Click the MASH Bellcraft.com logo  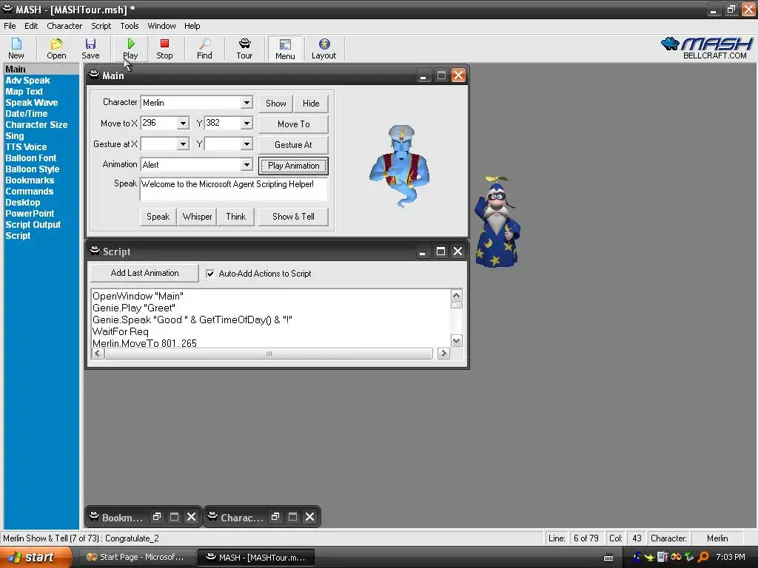707,48
